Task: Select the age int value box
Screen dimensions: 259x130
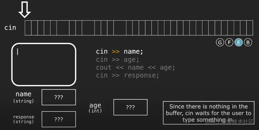Action: (130, 107)
